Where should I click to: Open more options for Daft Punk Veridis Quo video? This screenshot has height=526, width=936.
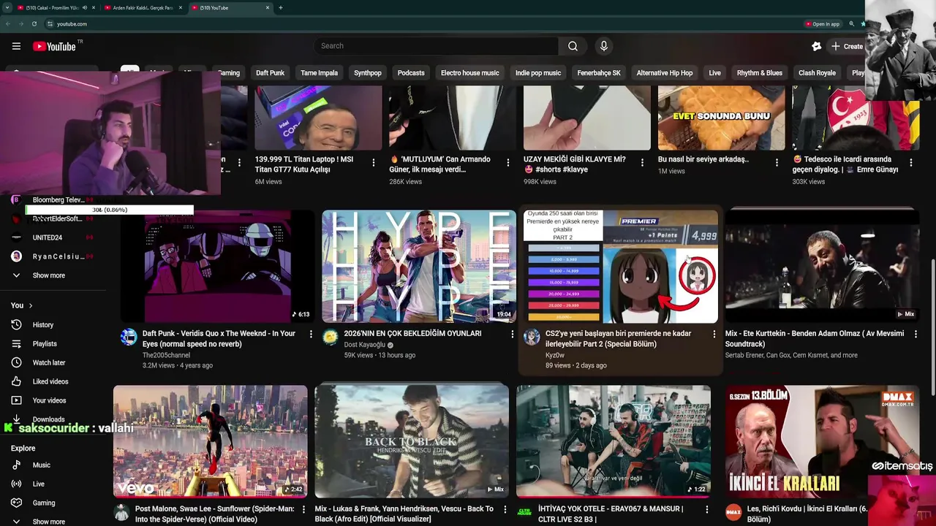tap(311, 334)
